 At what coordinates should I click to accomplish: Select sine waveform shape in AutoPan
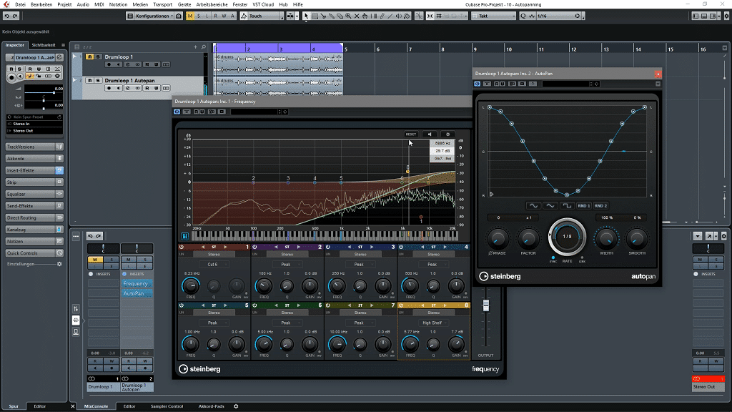(x=533, y=205)
